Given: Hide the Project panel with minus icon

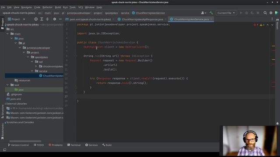Looking at the screenshot, I should pos(60,19).
